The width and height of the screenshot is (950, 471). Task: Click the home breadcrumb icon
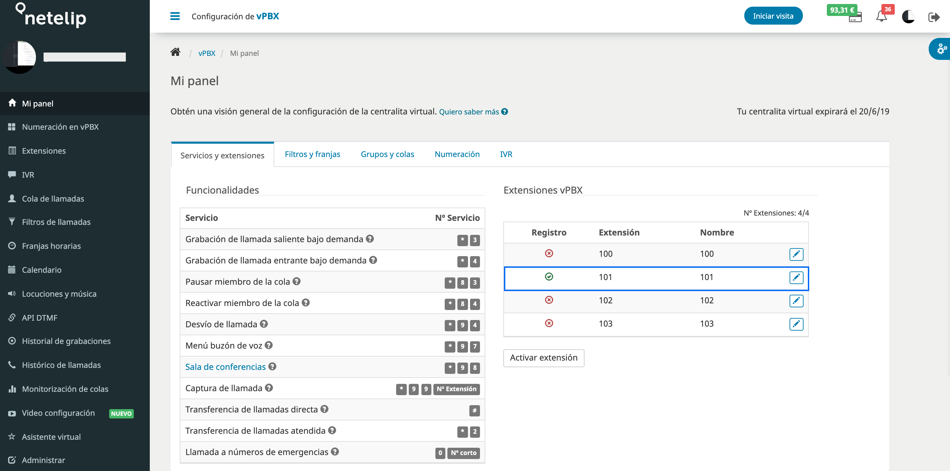pos(175,52)
